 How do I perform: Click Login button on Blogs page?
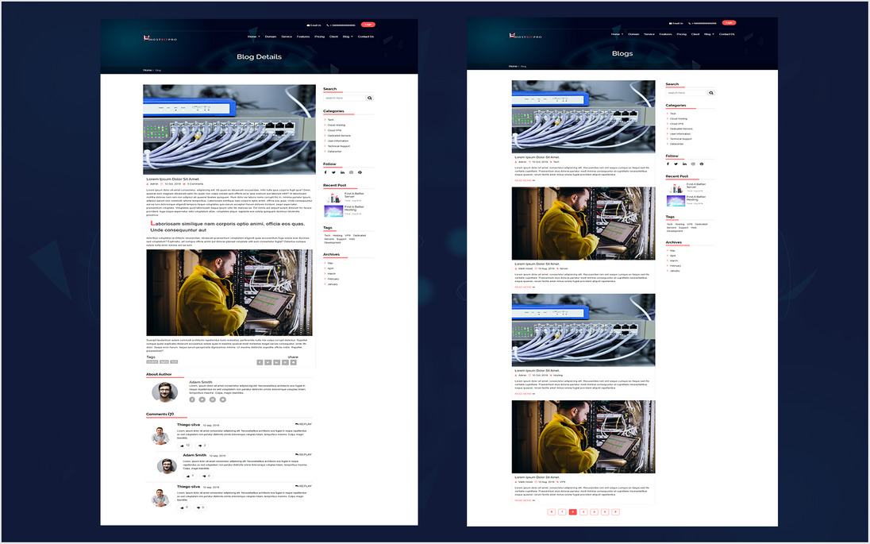point(729,23)
